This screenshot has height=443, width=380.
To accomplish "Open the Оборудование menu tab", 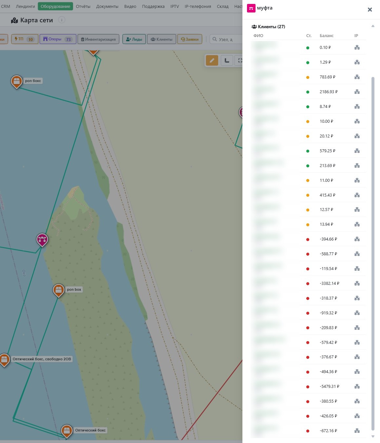I will tap(55, 6).
